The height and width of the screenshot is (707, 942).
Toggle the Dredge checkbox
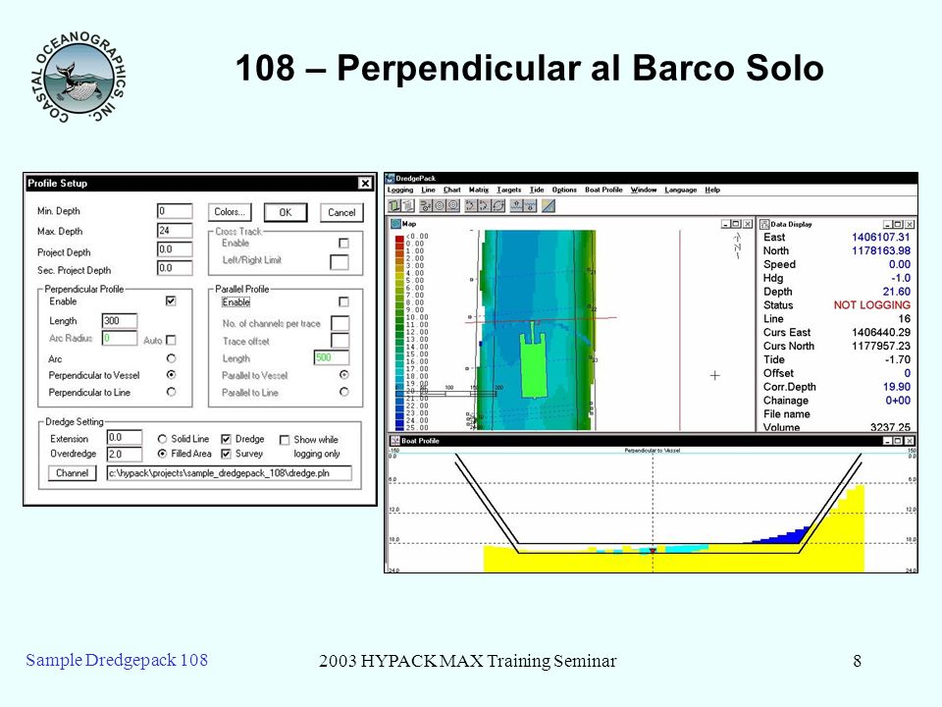[226, 439]
